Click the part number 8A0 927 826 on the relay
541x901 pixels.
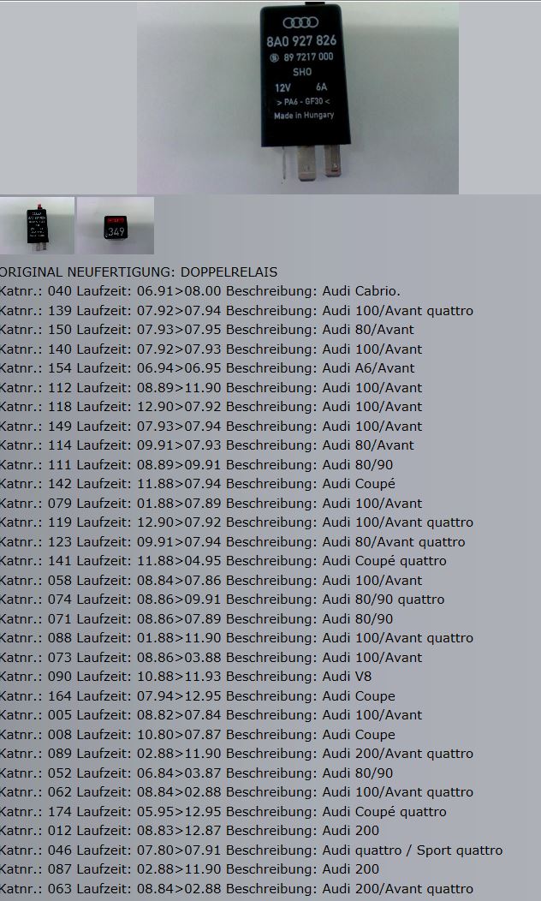(301, 41)
